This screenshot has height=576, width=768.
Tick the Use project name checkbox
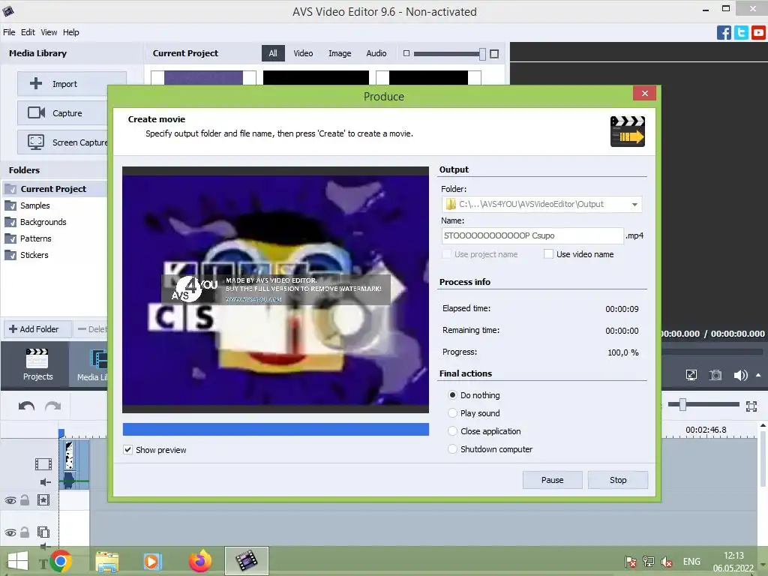446,254
